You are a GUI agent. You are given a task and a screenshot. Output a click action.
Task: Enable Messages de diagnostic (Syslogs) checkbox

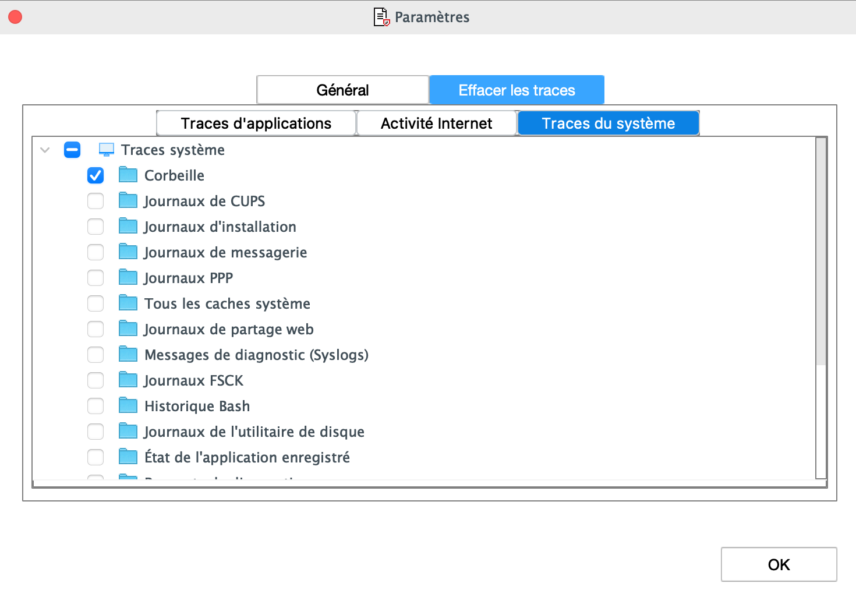[x=95, y=355]
